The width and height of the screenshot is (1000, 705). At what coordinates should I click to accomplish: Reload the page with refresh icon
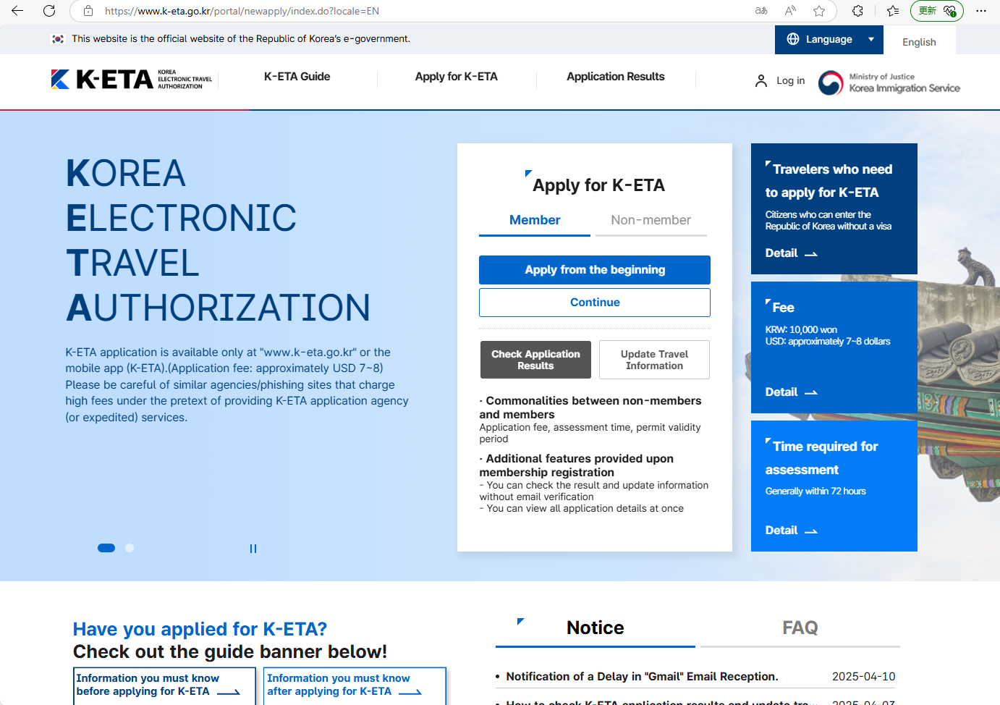point(49,11)
